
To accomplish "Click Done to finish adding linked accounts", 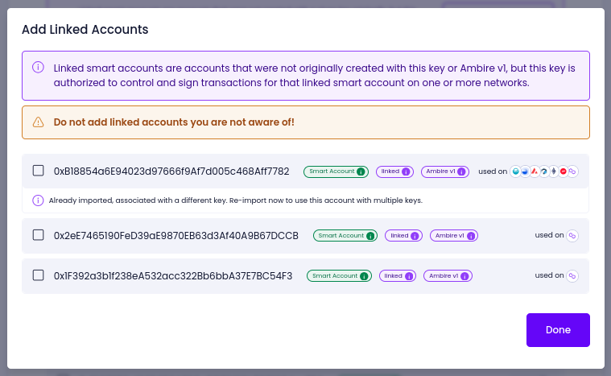I will click(x=558, y=329).
